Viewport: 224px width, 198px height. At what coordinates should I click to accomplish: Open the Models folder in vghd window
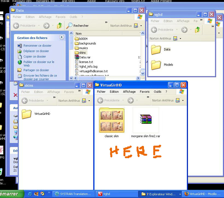click(x=156, y=65)
